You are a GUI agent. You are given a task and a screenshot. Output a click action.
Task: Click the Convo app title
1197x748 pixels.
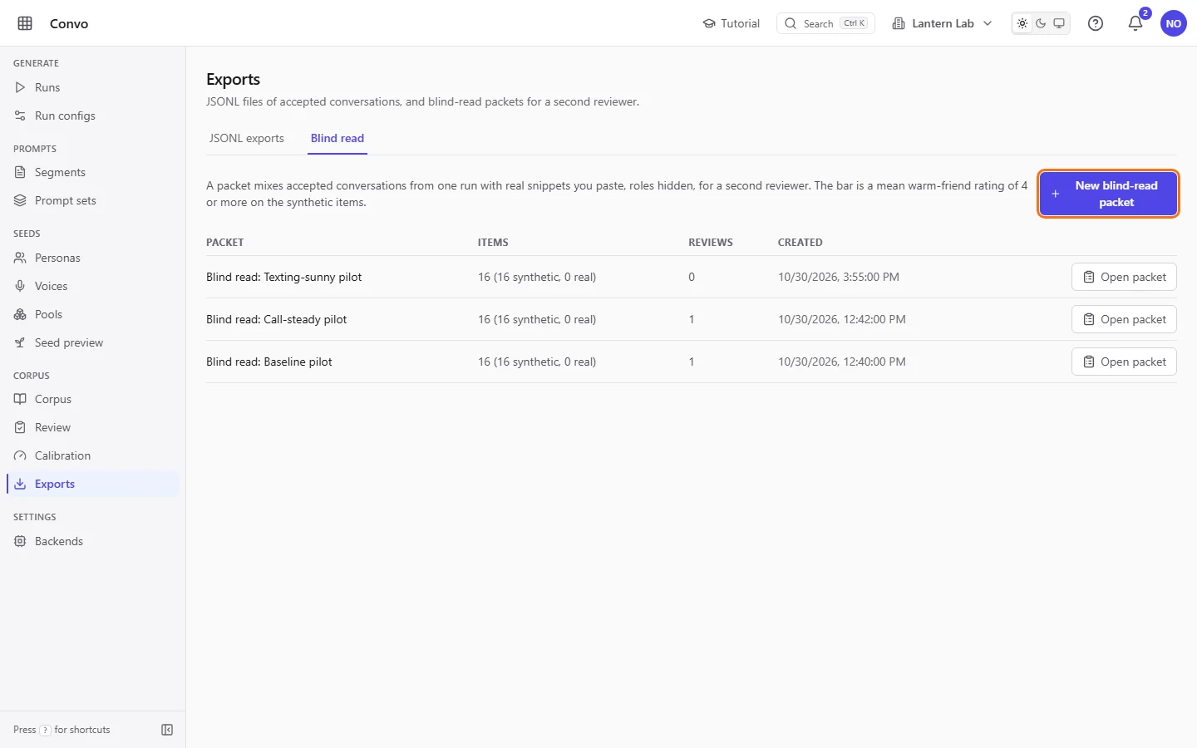point(69,23)
